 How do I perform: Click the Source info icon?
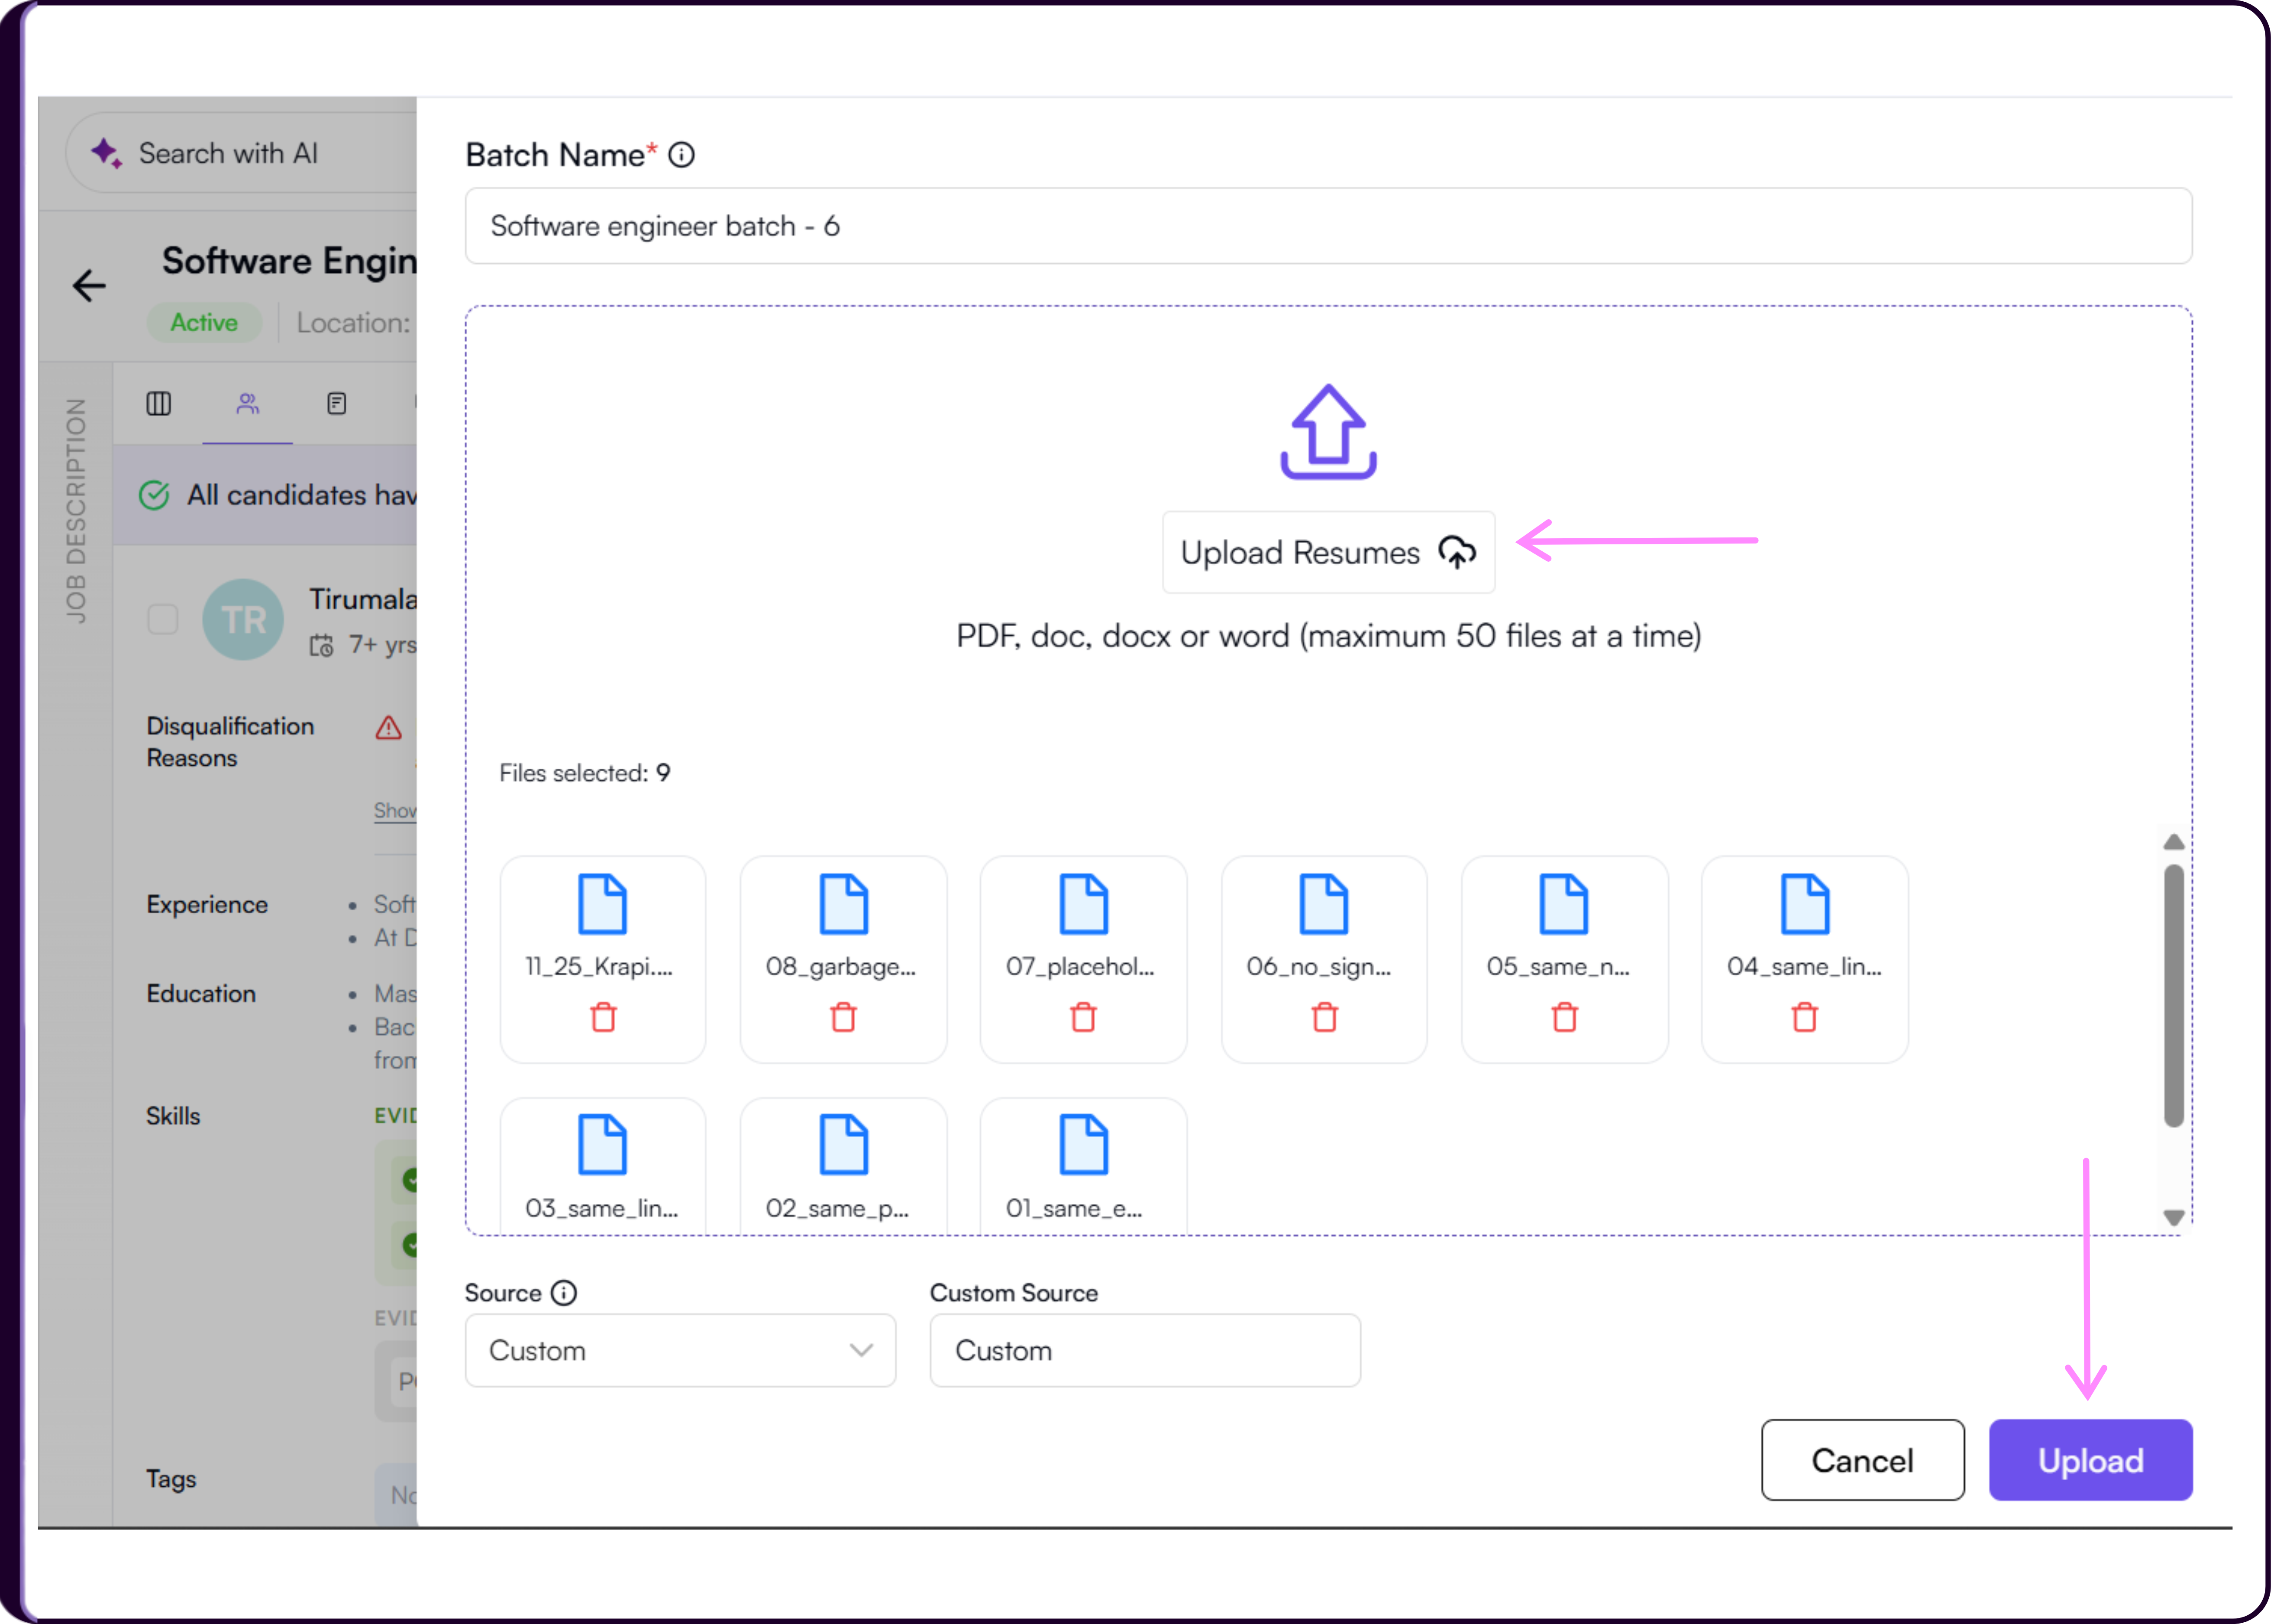point(565,1294)
